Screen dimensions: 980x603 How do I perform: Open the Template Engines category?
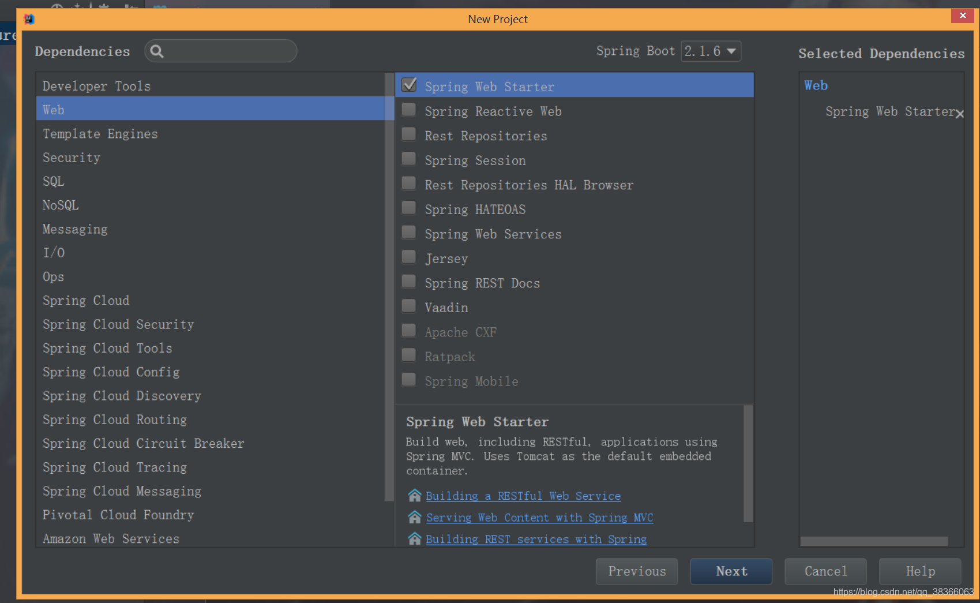pyautogui.click(x=210, y=134)
